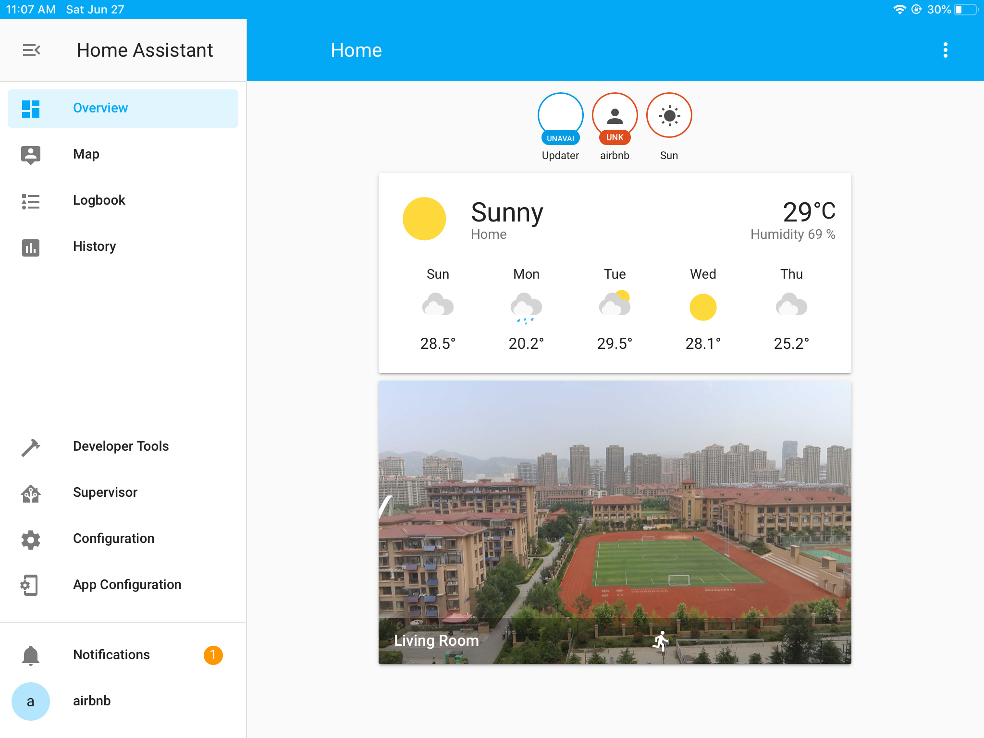Screen dimensions: 984x738
Task: Select the Home tab label
Action: click(x=357, y=49)
